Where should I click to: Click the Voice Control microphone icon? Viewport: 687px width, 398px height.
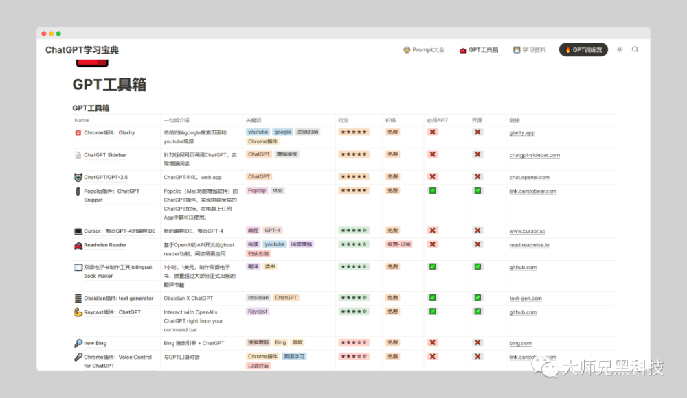(78, 358)
